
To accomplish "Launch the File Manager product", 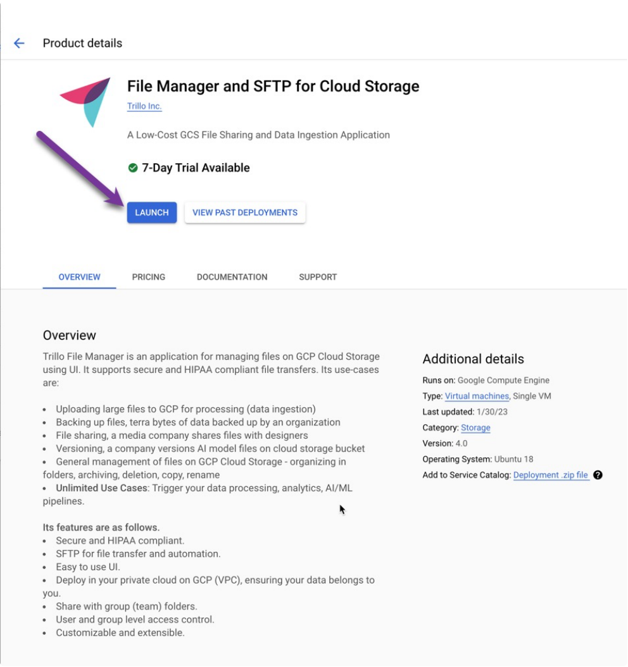I will pos(152,212).
